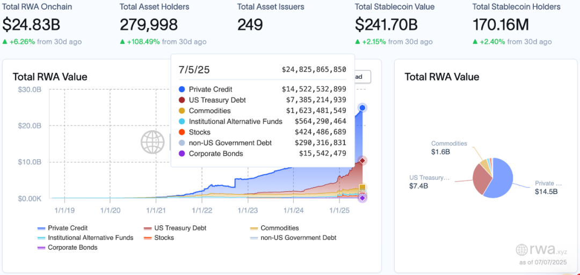This screenshot has width=580, height=275.
Task: Click the purple diamond marker on the chart
Action: point(363,198)
